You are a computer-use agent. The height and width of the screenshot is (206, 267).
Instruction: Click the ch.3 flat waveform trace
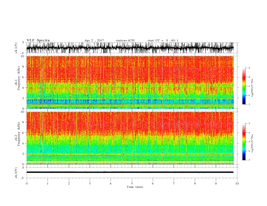pyautogui.click(x=130, y=172)
